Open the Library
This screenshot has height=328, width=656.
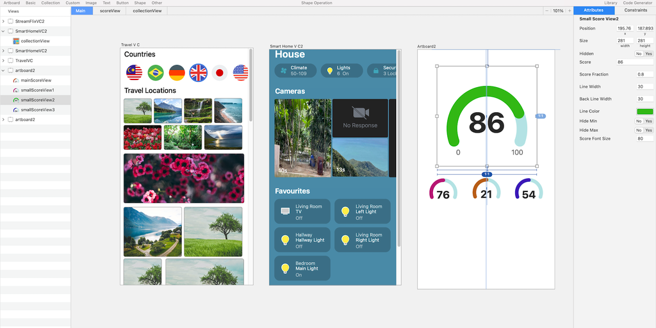tap(611, 3)
